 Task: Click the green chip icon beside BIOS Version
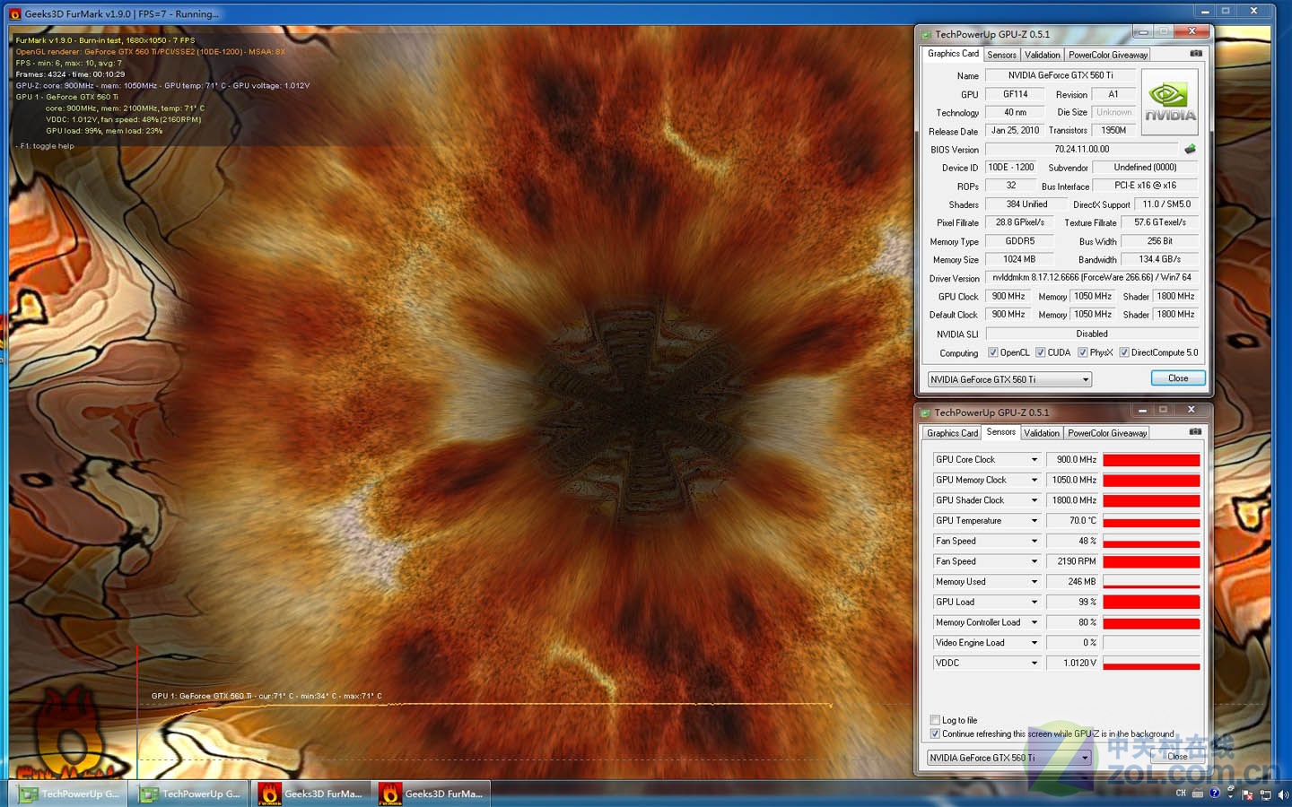point(1190,149)
